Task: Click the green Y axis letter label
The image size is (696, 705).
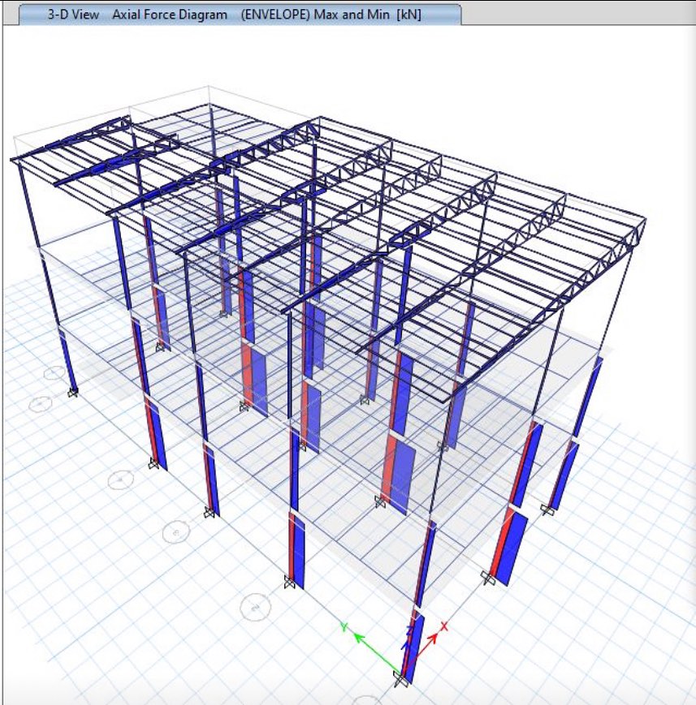Action: (x=344, y=627)
